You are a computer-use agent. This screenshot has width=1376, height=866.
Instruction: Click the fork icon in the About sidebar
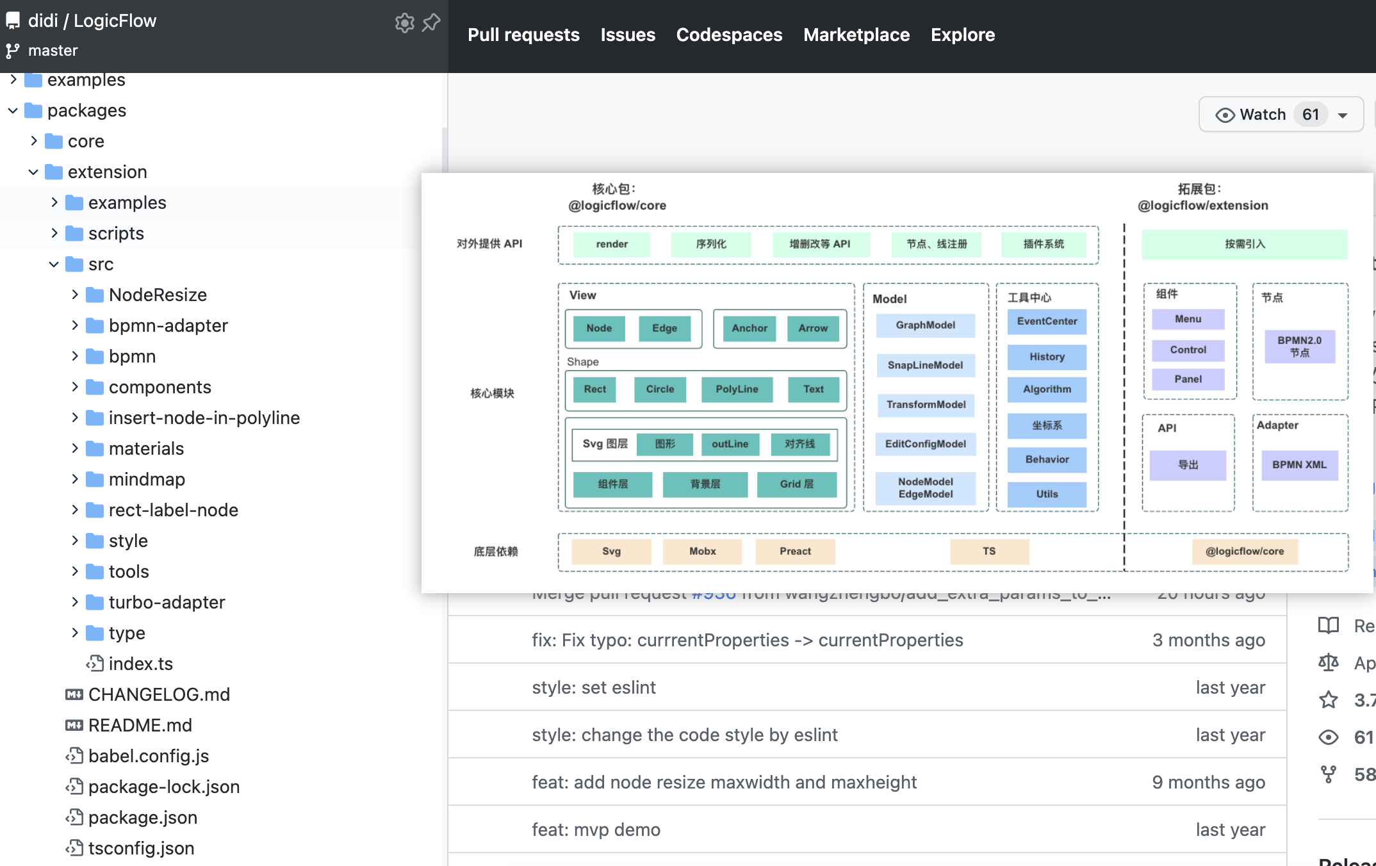pos(1329,774)
